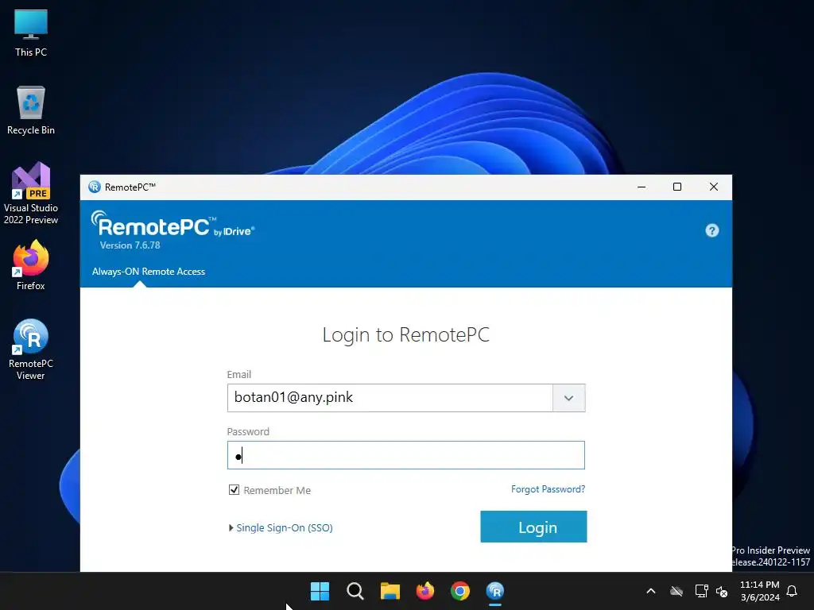Uncheck the Remember Me checkbox
Viewport: 814px width, 610px height.
235,489
